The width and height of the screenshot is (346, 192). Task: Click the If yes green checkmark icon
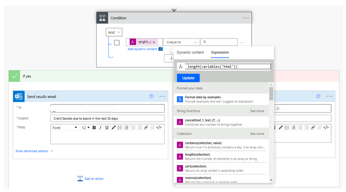tap(14, 76)
